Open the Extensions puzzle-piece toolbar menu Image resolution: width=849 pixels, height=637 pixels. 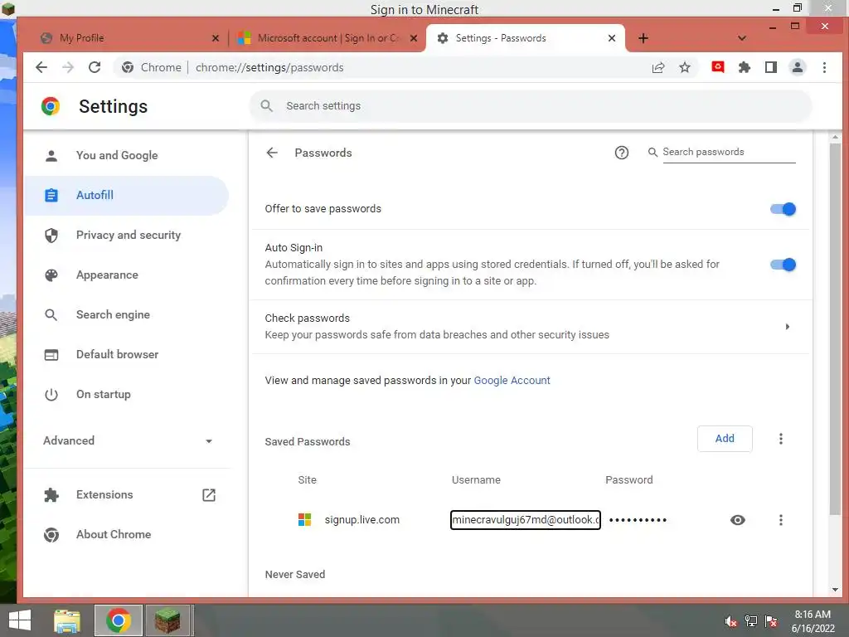pos(745,67)
